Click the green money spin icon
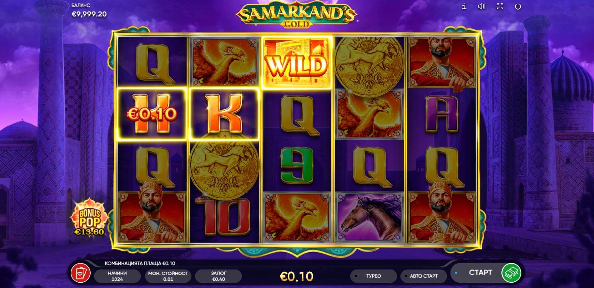Screen dimensions: 594x288 (511, 273)
